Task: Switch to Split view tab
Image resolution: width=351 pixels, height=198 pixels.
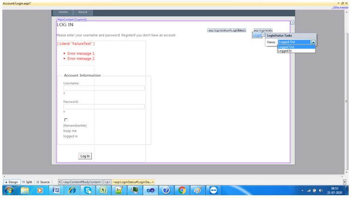Action: (27, 182)
